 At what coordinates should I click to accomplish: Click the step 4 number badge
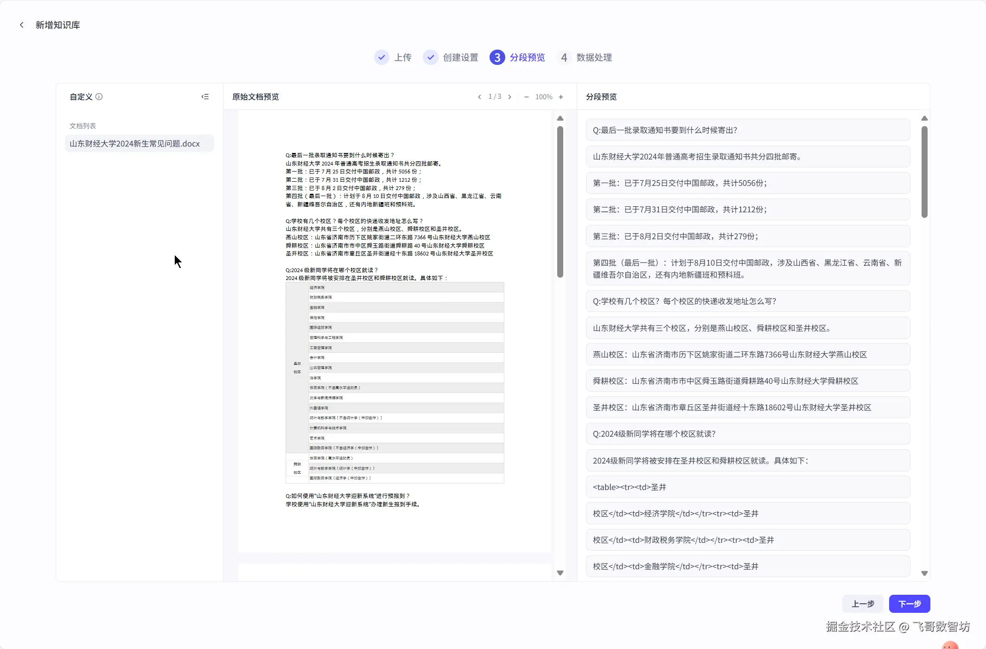[x=564, y=57]
